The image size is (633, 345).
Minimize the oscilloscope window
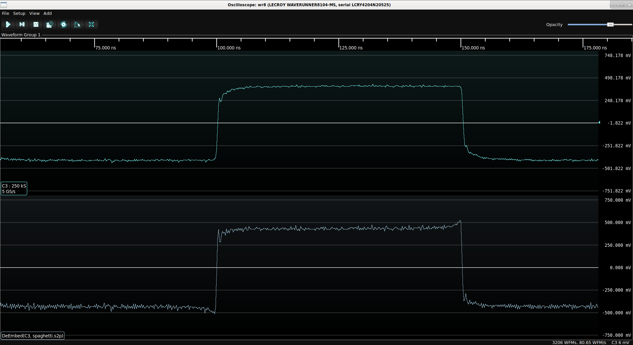[615, 5]
